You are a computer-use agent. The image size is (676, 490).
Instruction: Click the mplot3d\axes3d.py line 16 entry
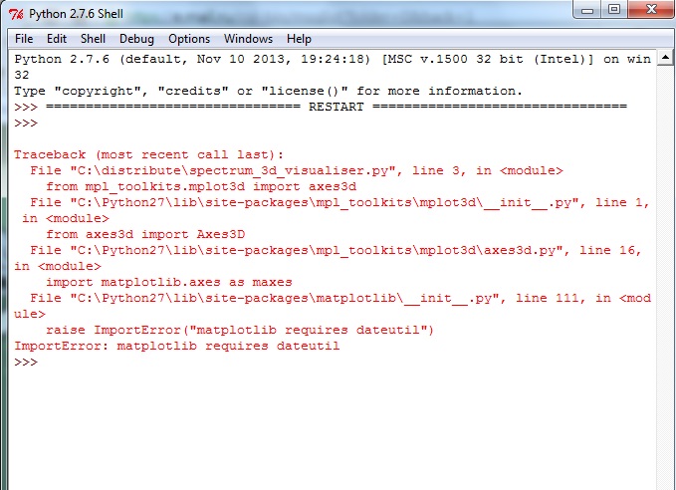pos(329,258)
